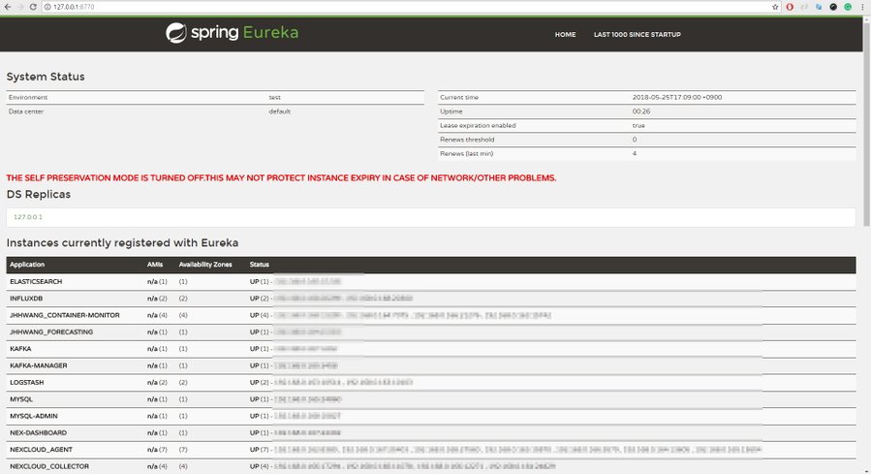Open the red extension icon in toolbar
This screenshot has height=474, width=871.
point(790,7)
